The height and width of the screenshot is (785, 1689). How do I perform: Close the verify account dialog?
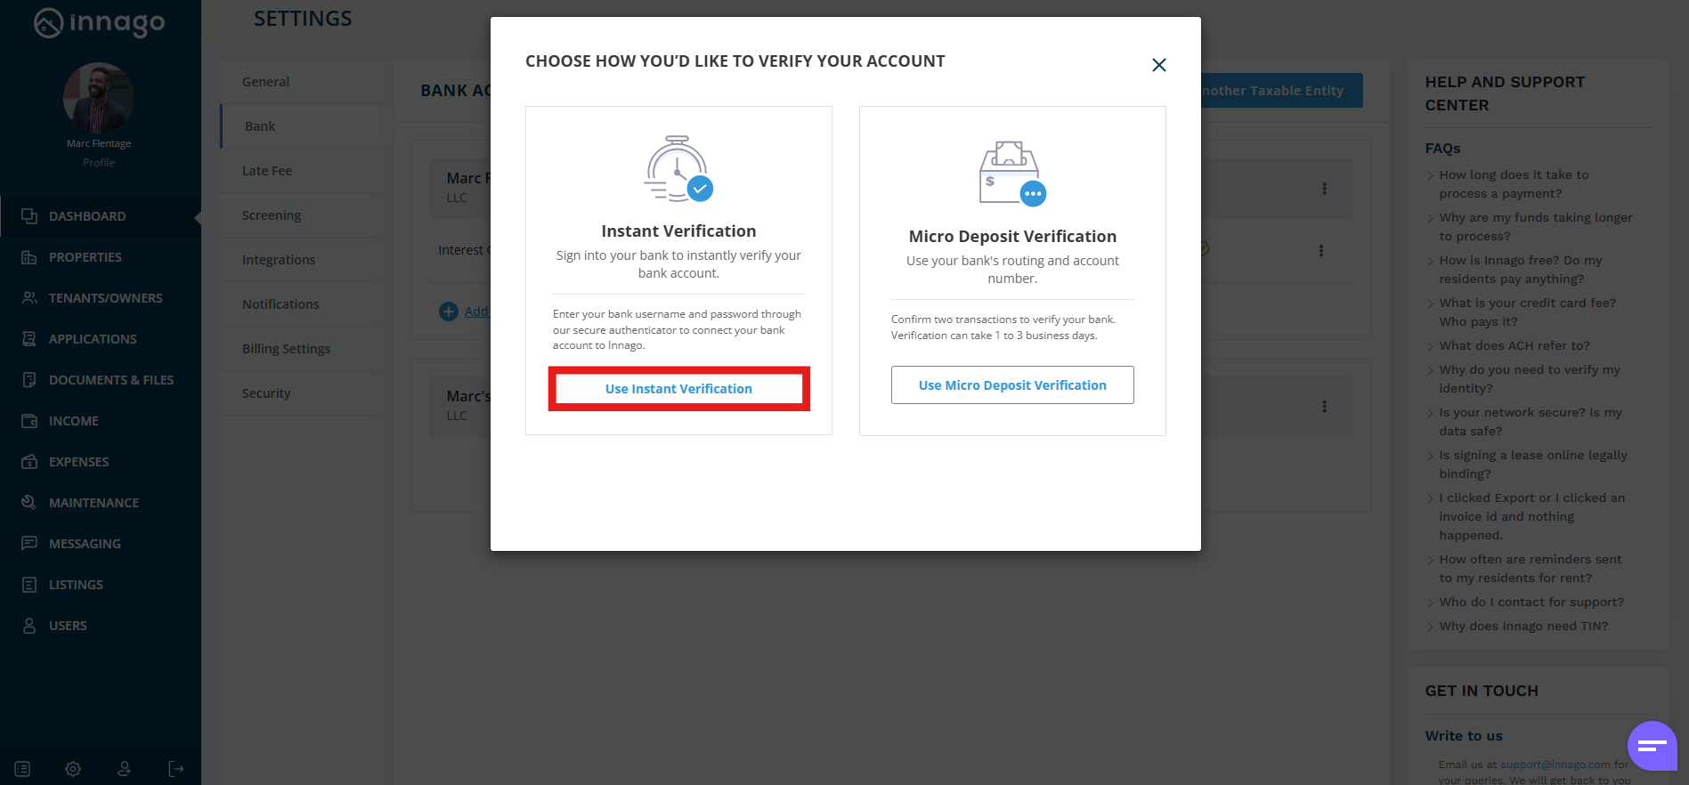point(1158,65)
